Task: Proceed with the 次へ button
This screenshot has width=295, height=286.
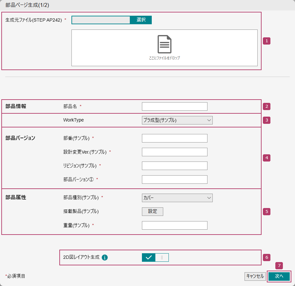Action: click(279, 276)
